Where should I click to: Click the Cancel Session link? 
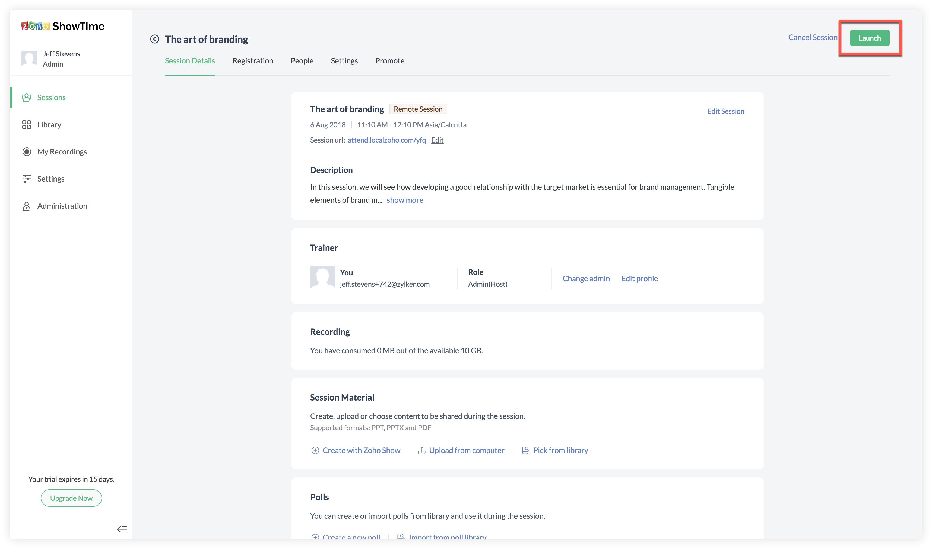[812, 37]
